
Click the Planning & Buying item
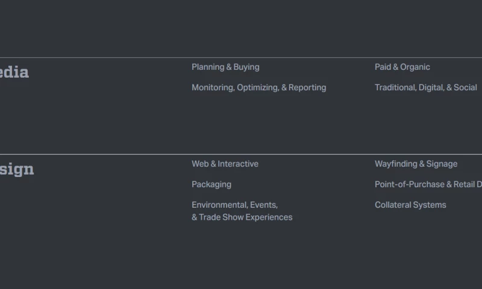click(x=225, y=67)
